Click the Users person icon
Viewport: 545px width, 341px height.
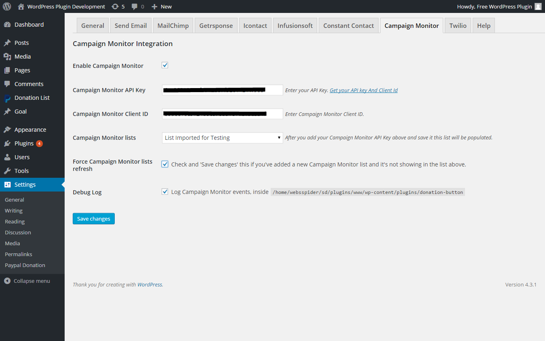[x=7, y=157]
